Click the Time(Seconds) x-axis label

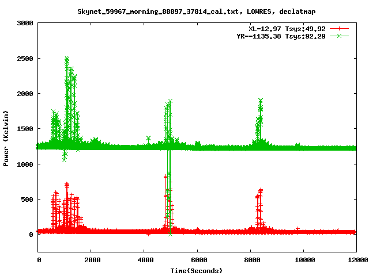click(x=196, y=271)
